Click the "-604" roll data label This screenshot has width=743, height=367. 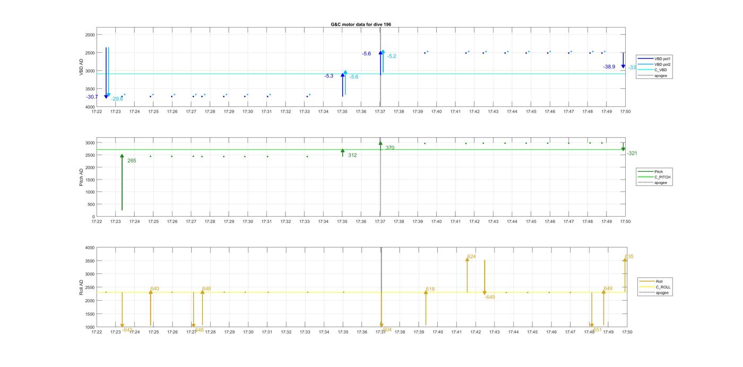pyautogui.click(x=386, y=330)
